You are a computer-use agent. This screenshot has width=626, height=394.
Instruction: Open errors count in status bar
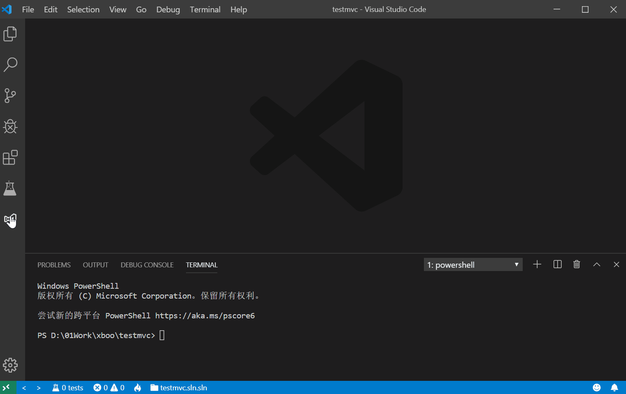tap(101, 388)
